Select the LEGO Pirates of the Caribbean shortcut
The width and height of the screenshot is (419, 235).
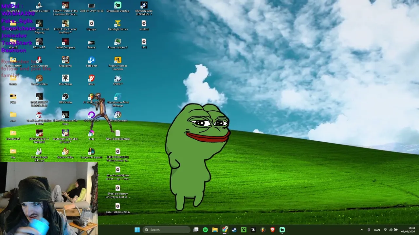coord(65,8)
